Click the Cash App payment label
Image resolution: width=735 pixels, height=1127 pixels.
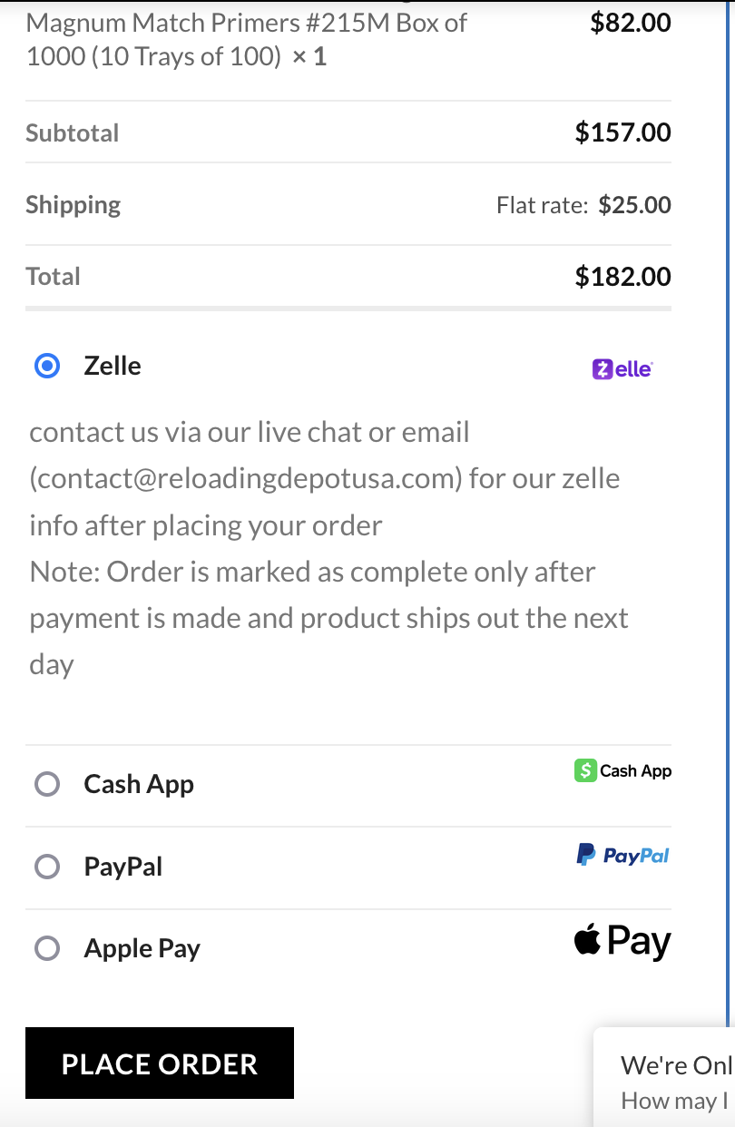pyautogui.click(x=139, y=784)
